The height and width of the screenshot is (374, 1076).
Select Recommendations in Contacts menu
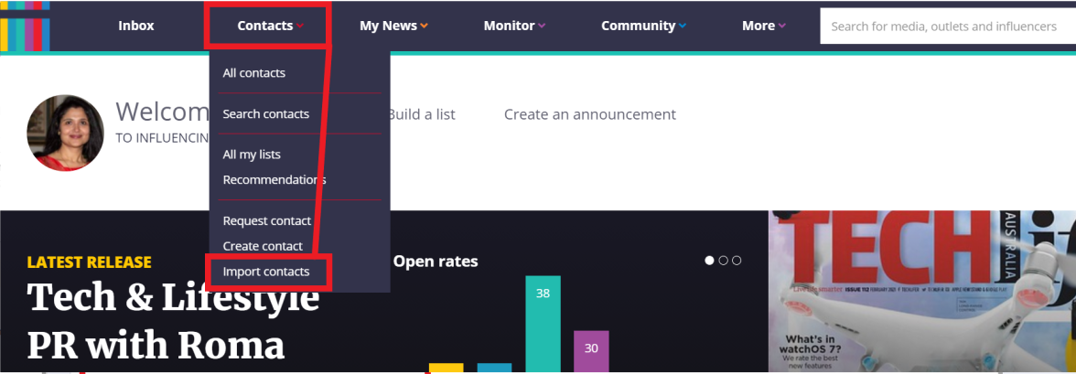pyautogui.click(x=274, y=179)
